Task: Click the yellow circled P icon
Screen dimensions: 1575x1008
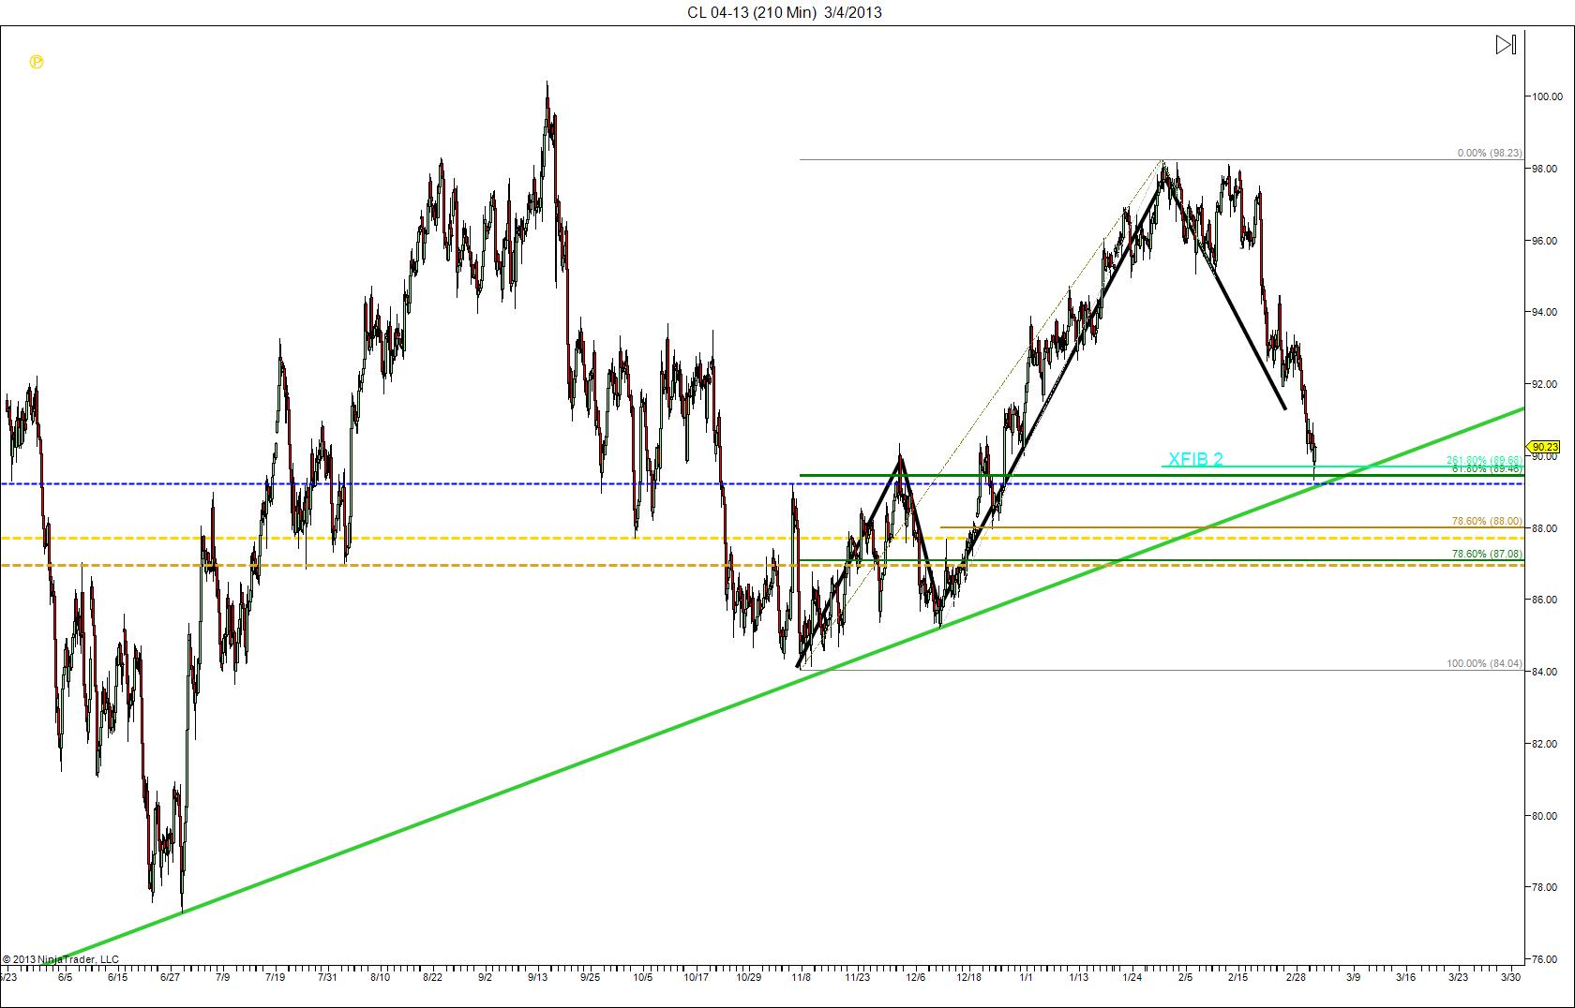Action: (x=37, y=62)
